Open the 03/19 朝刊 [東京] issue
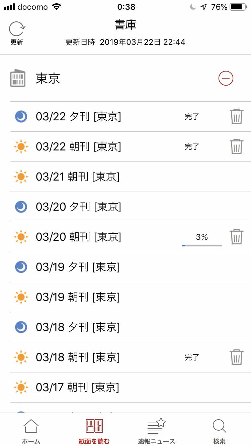Viewport: 251px width, 446px height. coord(78,297)
